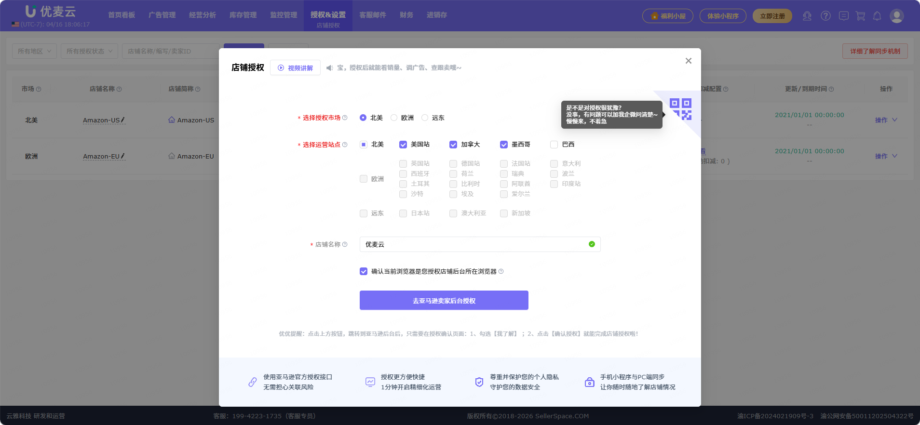
Task: Open the 客服邮件 menu
Action: coord(373,15)
